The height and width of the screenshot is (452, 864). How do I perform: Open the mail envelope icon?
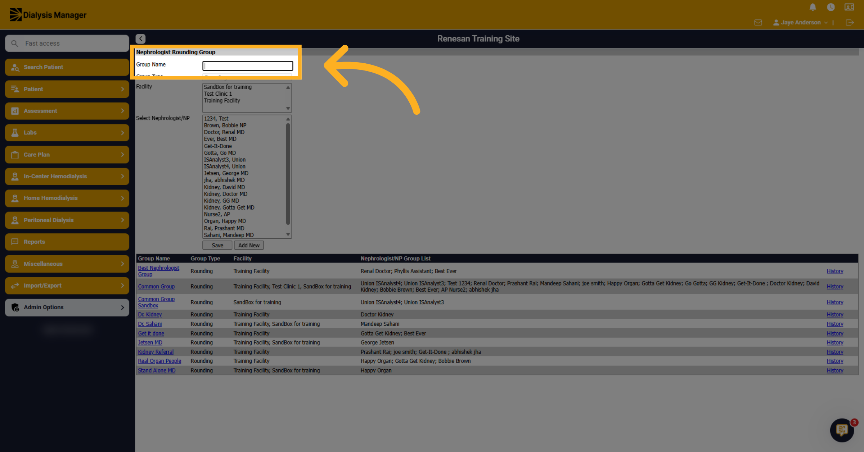(758, 22)
